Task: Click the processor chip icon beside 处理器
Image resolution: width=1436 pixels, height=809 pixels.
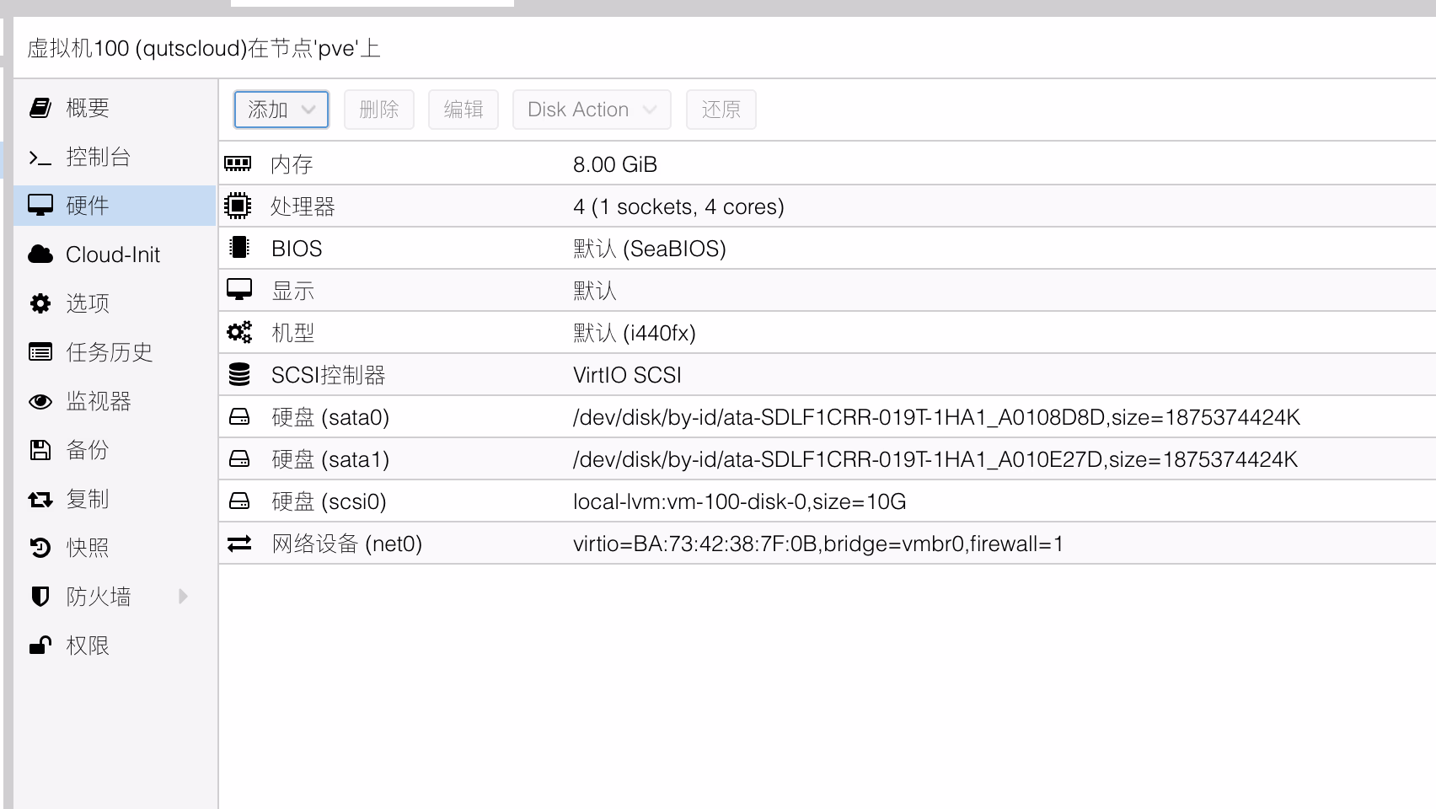Action: [x=238, y=206]
